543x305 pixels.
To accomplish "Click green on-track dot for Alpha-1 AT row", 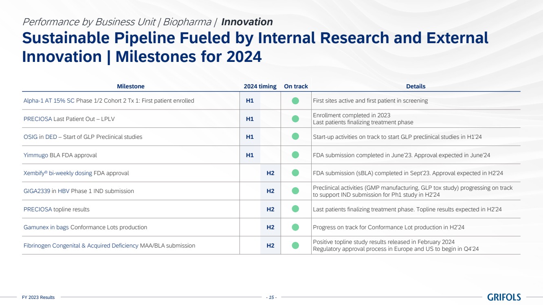I will pos(295,101).
